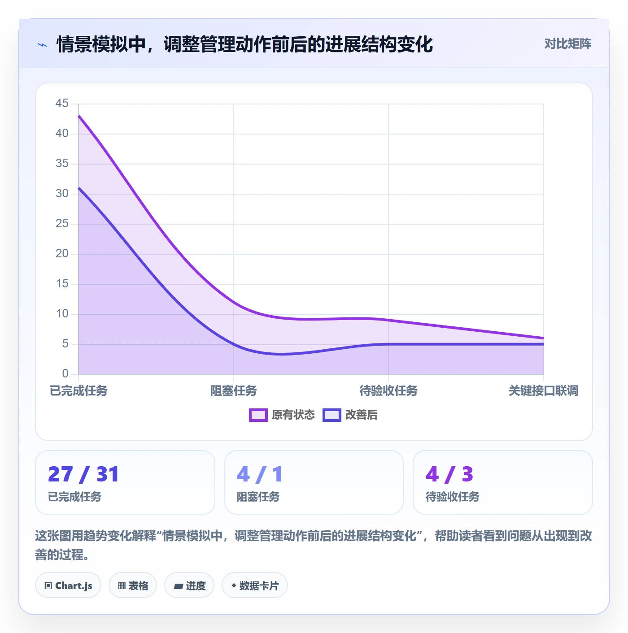Select the Chart.js tag chip

68,585
